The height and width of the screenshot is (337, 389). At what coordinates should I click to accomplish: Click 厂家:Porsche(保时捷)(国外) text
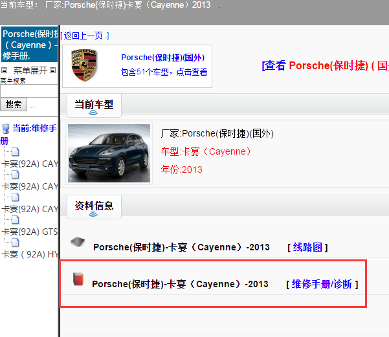217,134
